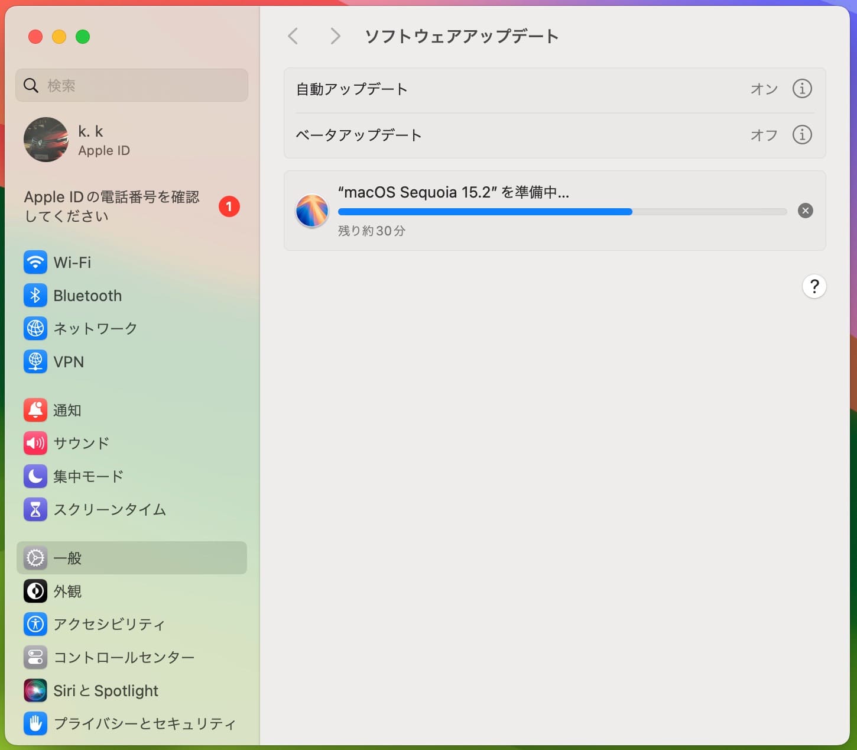Click the オン status of 自動アップデート
Viewport: 857px width, 750px height.
pos(764,89)
